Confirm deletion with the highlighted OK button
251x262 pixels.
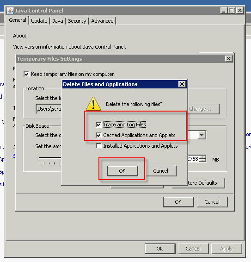(122, 171)
